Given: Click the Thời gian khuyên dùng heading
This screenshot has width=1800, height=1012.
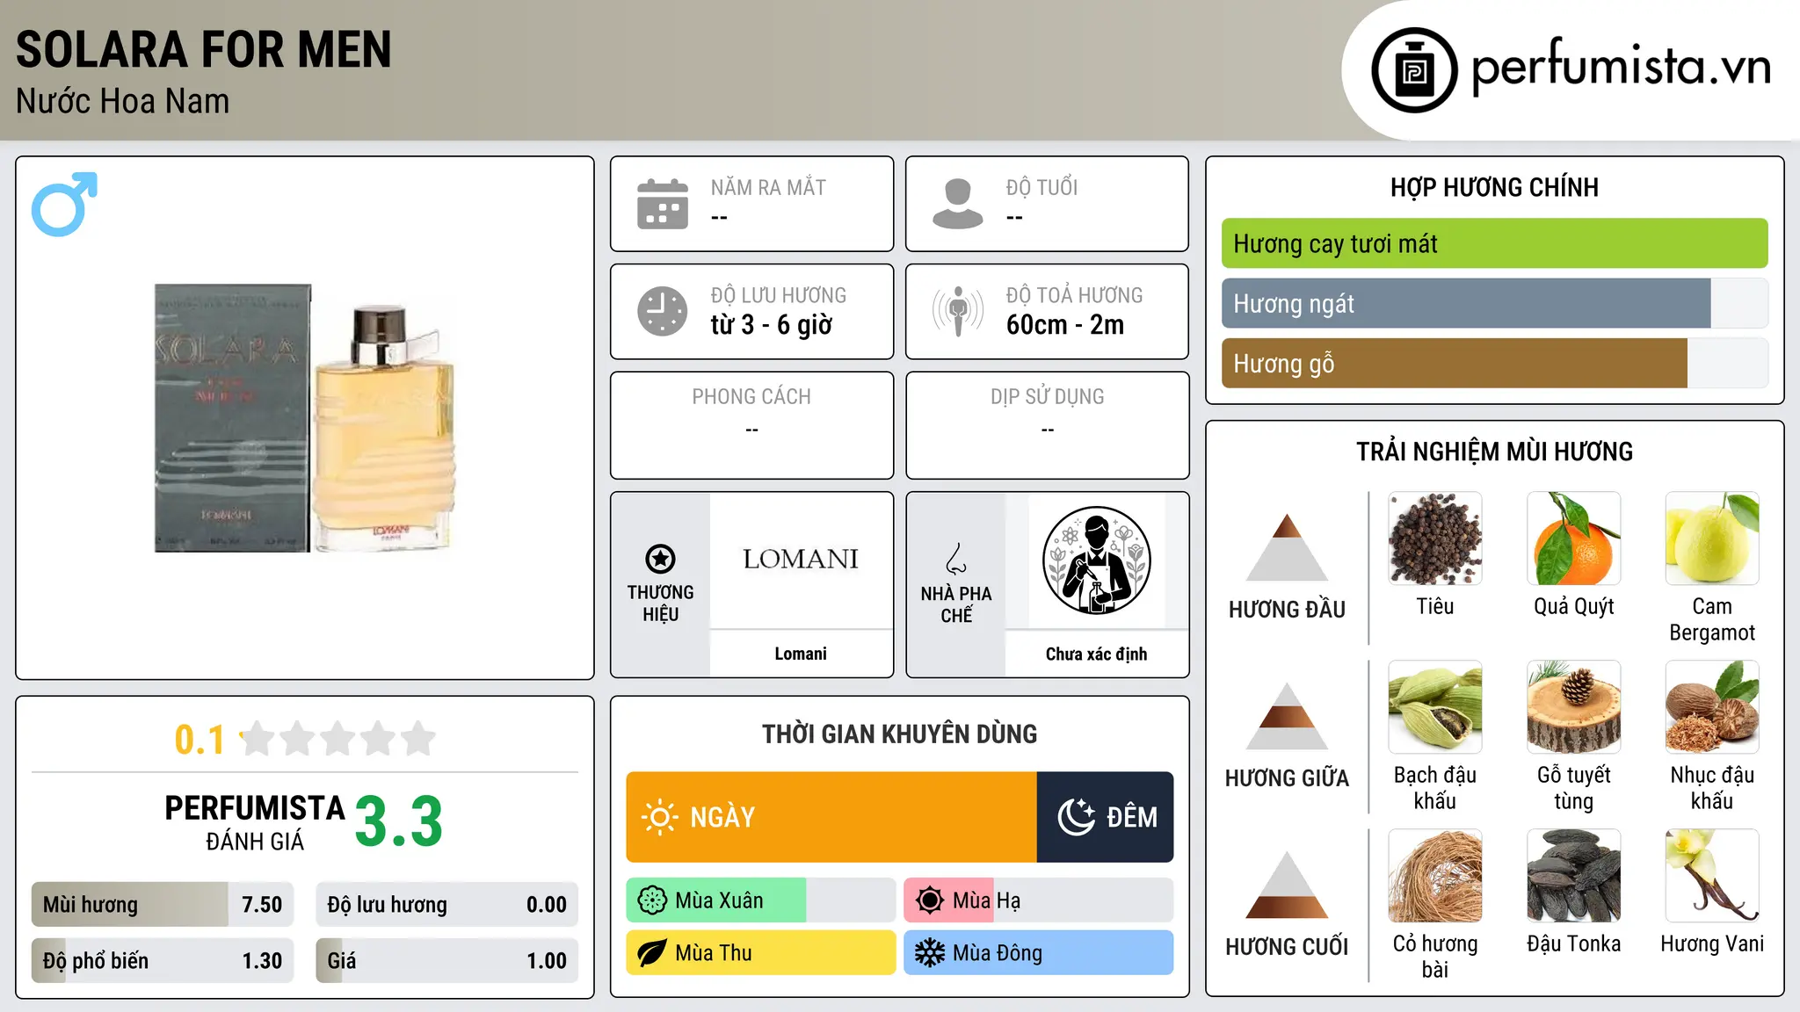Looking at the screenshot, I should (x=900, y=734).
